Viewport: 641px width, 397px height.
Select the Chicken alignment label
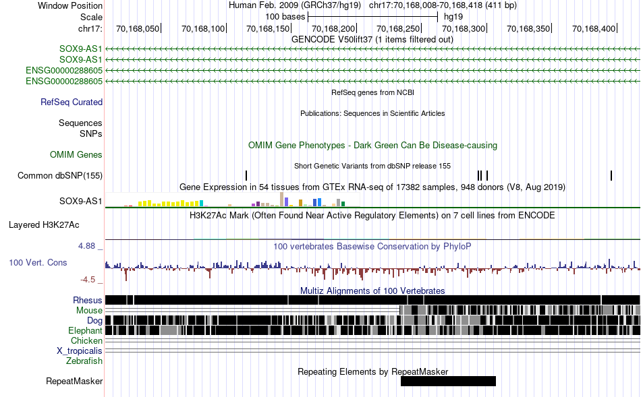click(x=86, y=340)
